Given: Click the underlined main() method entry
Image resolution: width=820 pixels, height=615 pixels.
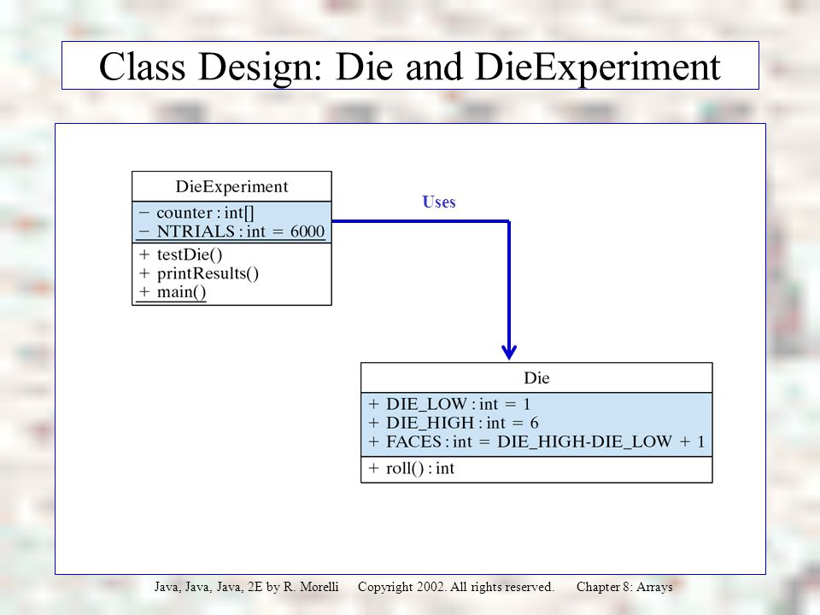Looking at the screenshot, I should 172,292.
